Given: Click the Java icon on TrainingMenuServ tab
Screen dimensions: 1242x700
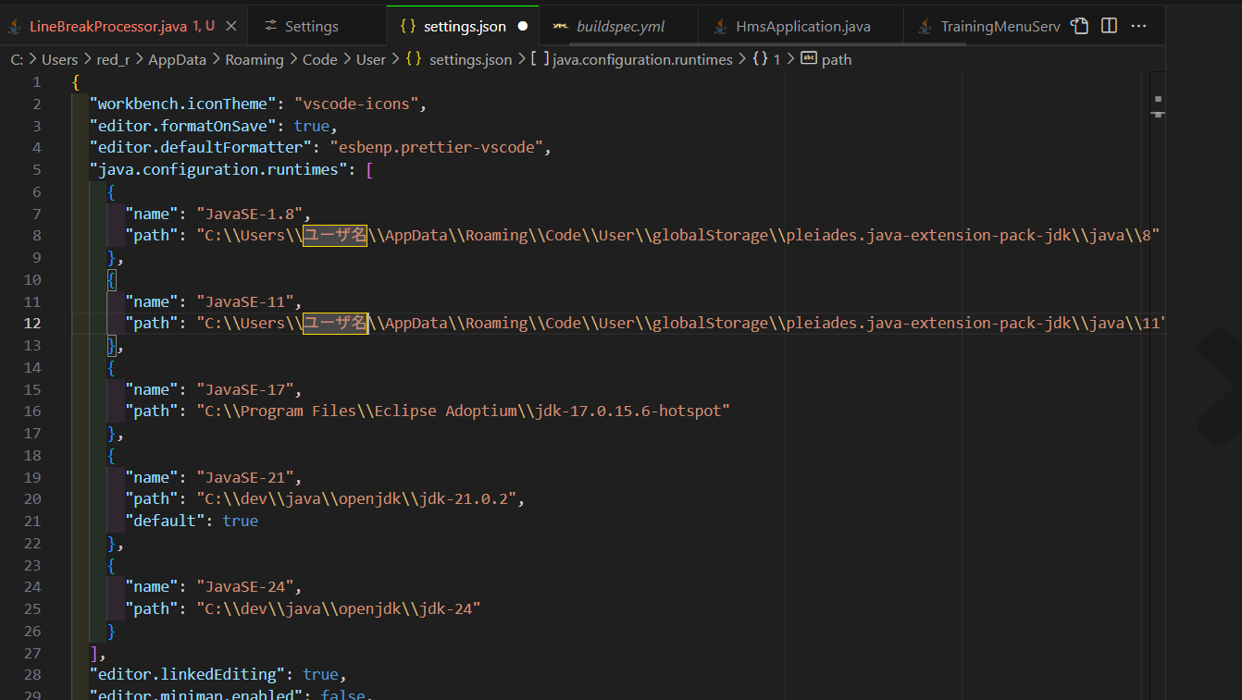Looking at the screenshot, I should click(926, 26).
